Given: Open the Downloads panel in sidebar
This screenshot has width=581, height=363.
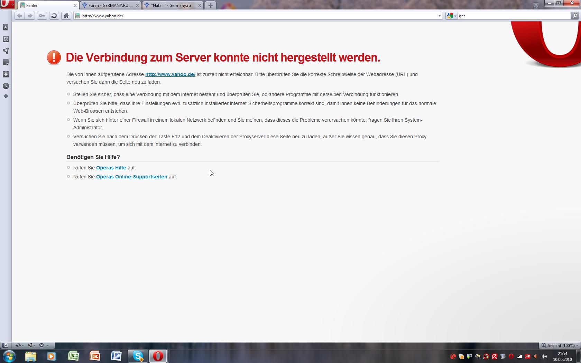Looking at the screenshot, I should 6,74.
